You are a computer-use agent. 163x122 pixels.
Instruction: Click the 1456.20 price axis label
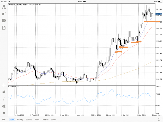(x=159, y=28)
